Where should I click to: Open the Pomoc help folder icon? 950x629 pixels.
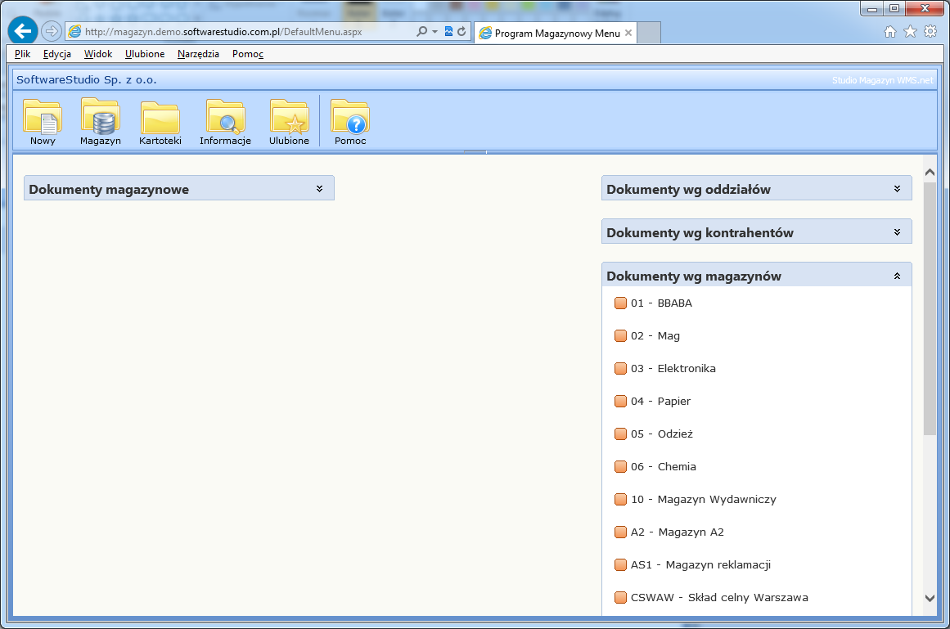tap(350, 117)
